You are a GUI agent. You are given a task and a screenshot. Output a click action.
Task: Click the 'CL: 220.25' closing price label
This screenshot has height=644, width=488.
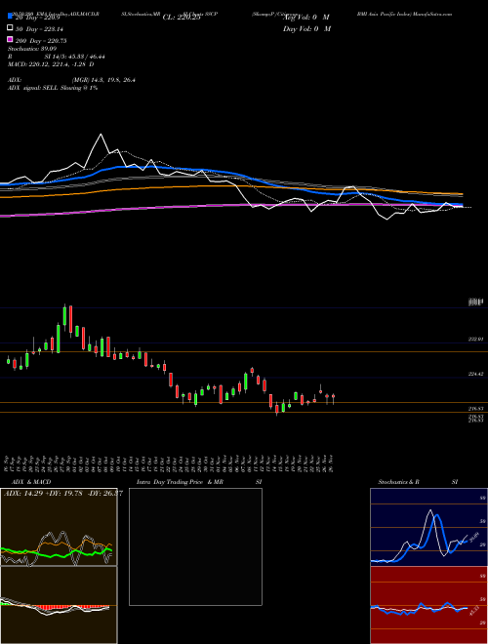[182, 18]
